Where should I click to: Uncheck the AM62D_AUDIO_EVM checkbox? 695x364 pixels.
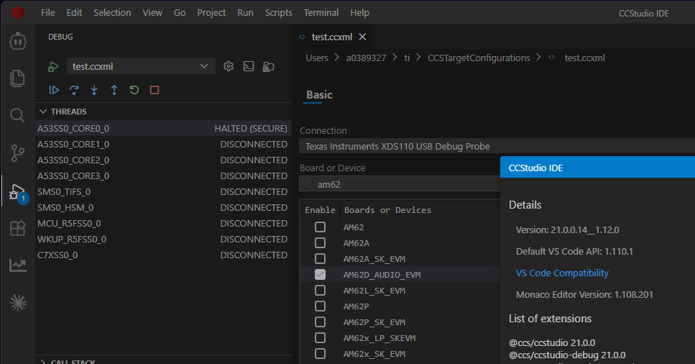pos(320,274)
